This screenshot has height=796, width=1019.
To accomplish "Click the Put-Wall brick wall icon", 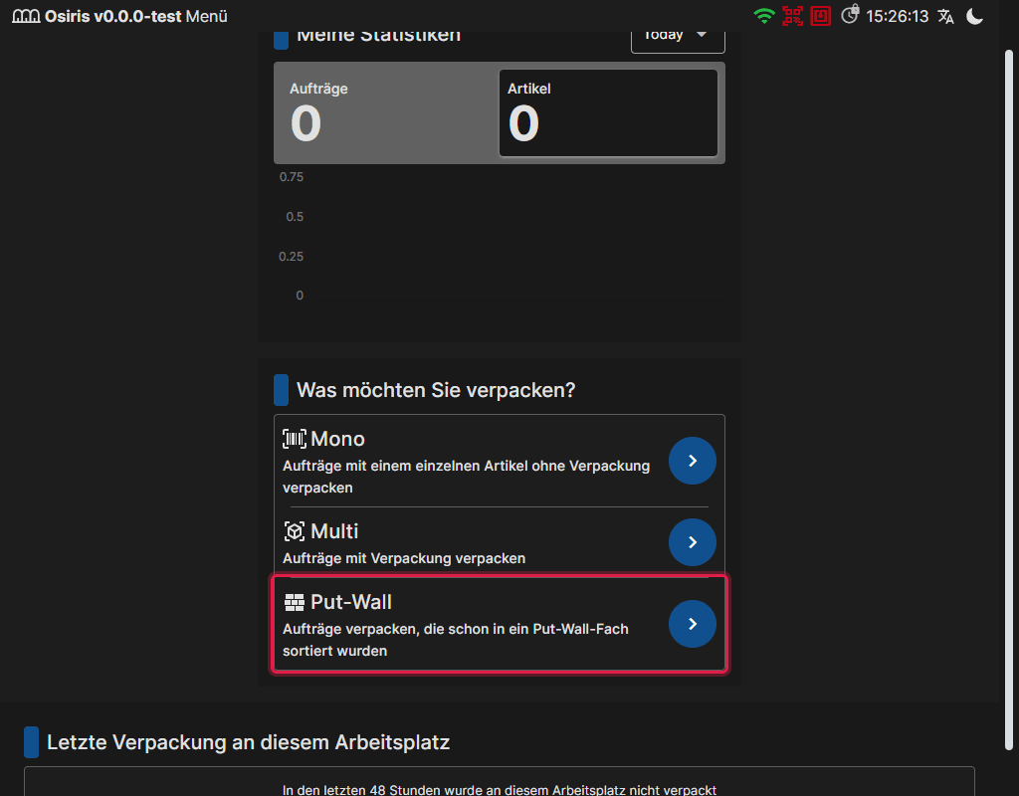I will 295,602.
